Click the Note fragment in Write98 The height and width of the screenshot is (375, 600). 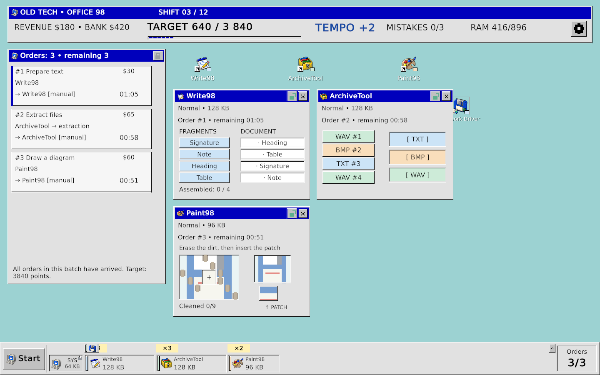tap(204, 154)
